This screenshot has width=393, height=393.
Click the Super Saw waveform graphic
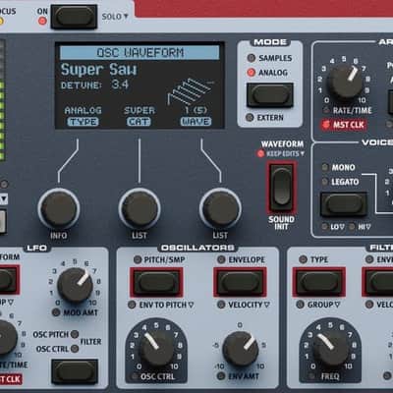[191, 92]
